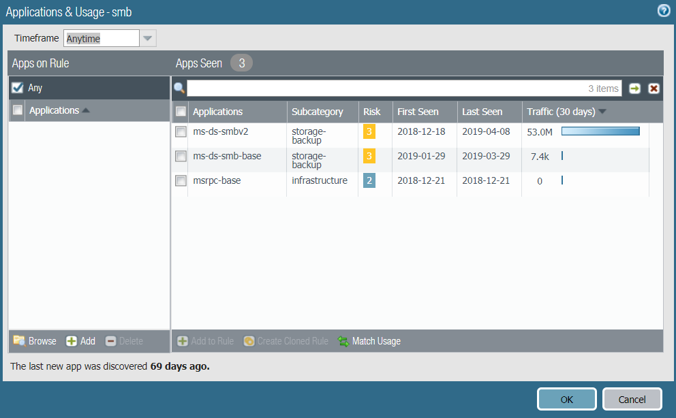Click the First Seen column header

418,112
